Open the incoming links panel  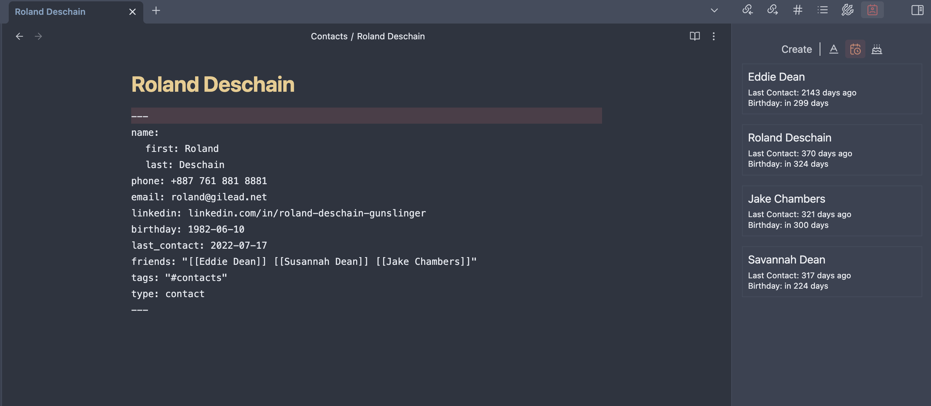pyautogui.click(x=748, y=10)
